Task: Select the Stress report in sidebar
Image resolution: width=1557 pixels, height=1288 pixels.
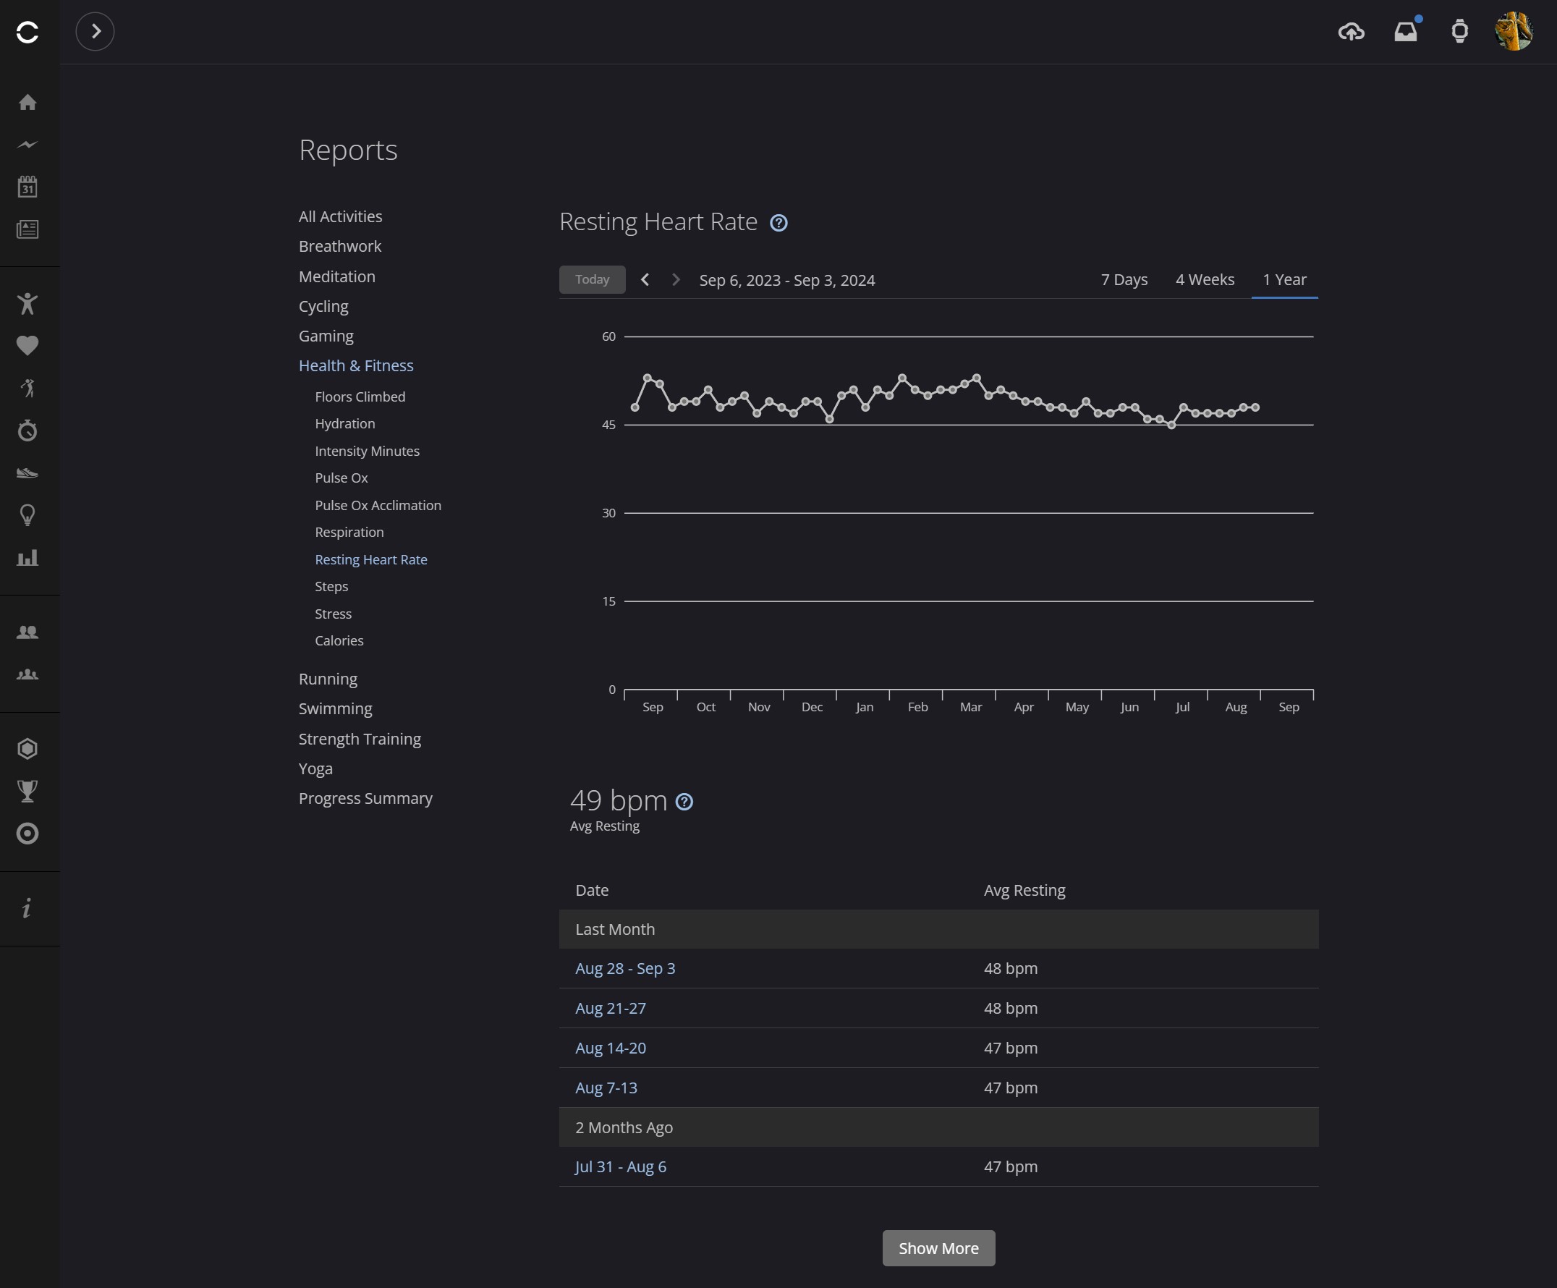Action: pyautogui.click(x=333, y=613)
